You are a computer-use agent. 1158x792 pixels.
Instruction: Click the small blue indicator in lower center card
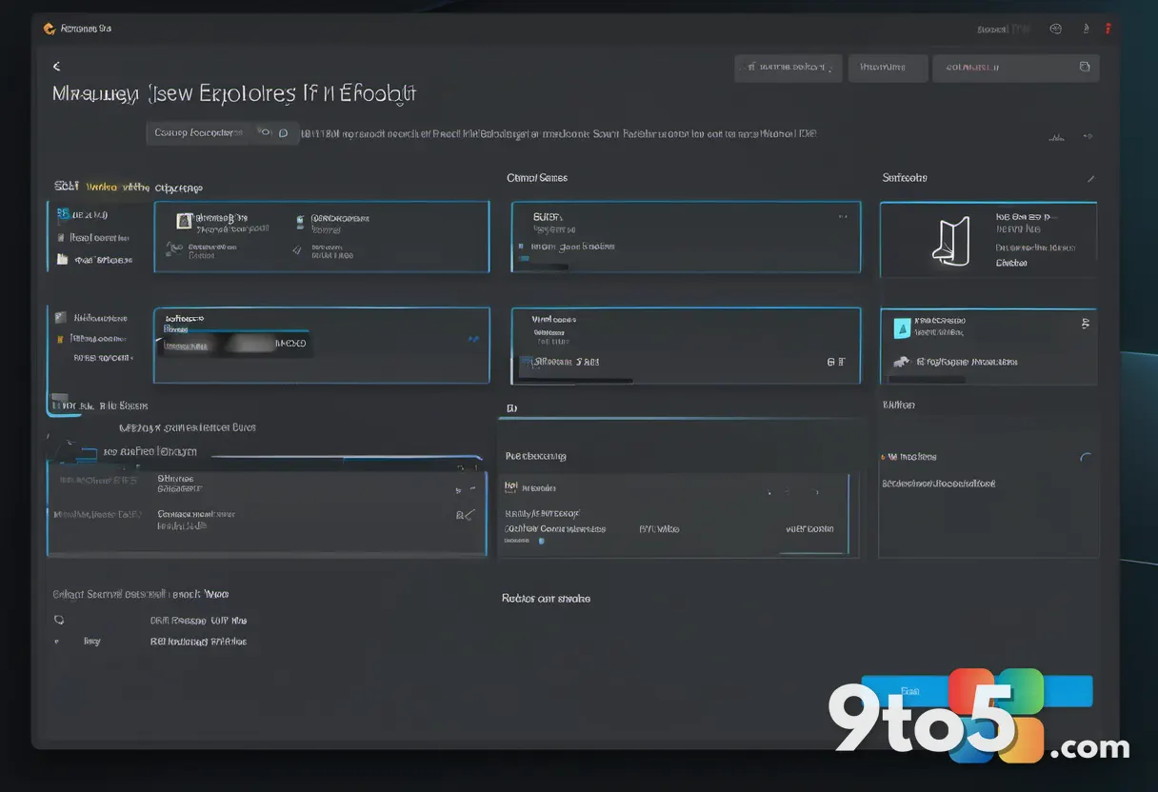pos(541,541)
